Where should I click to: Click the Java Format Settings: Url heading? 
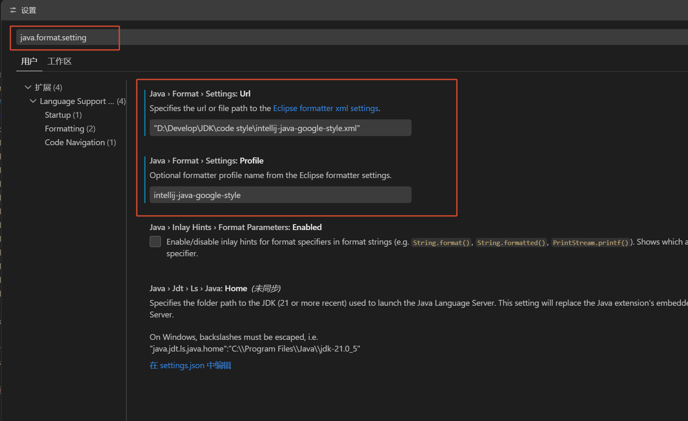[x=200, y=94]
